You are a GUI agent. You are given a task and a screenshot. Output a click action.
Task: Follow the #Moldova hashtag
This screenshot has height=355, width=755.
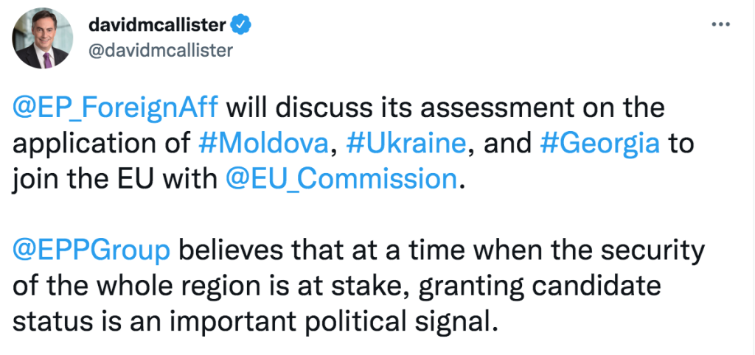point(265,144)
